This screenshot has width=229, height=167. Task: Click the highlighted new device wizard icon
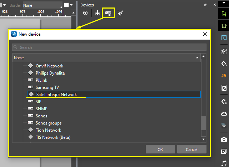pyautogui.click(x=108, y=13)
